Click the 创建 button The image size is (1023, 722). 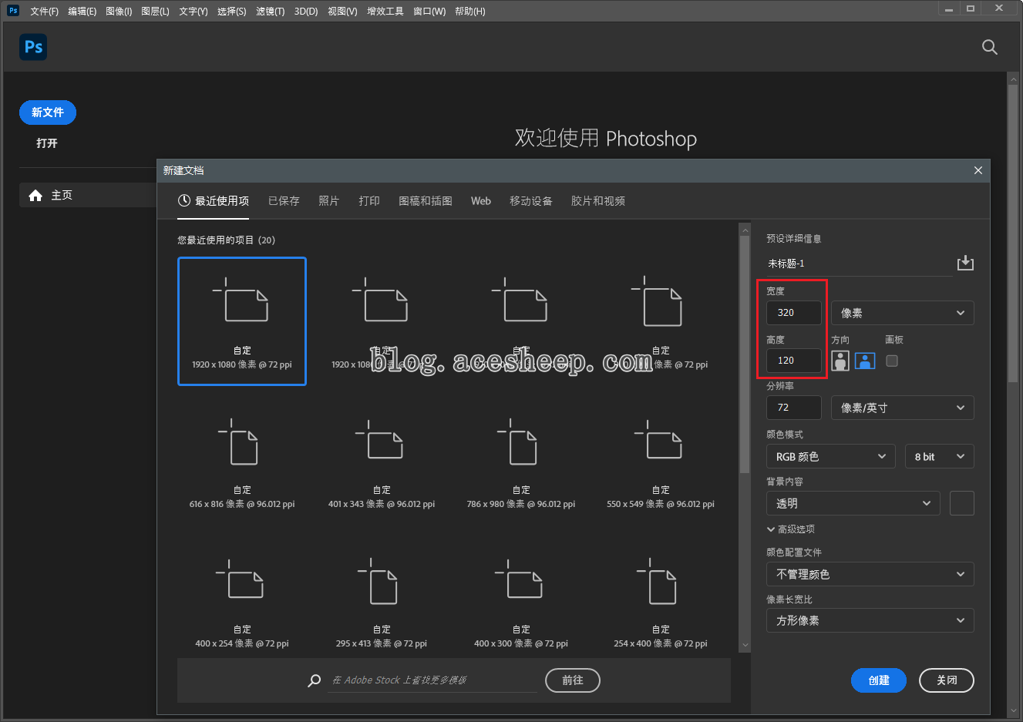click(879, 680)
